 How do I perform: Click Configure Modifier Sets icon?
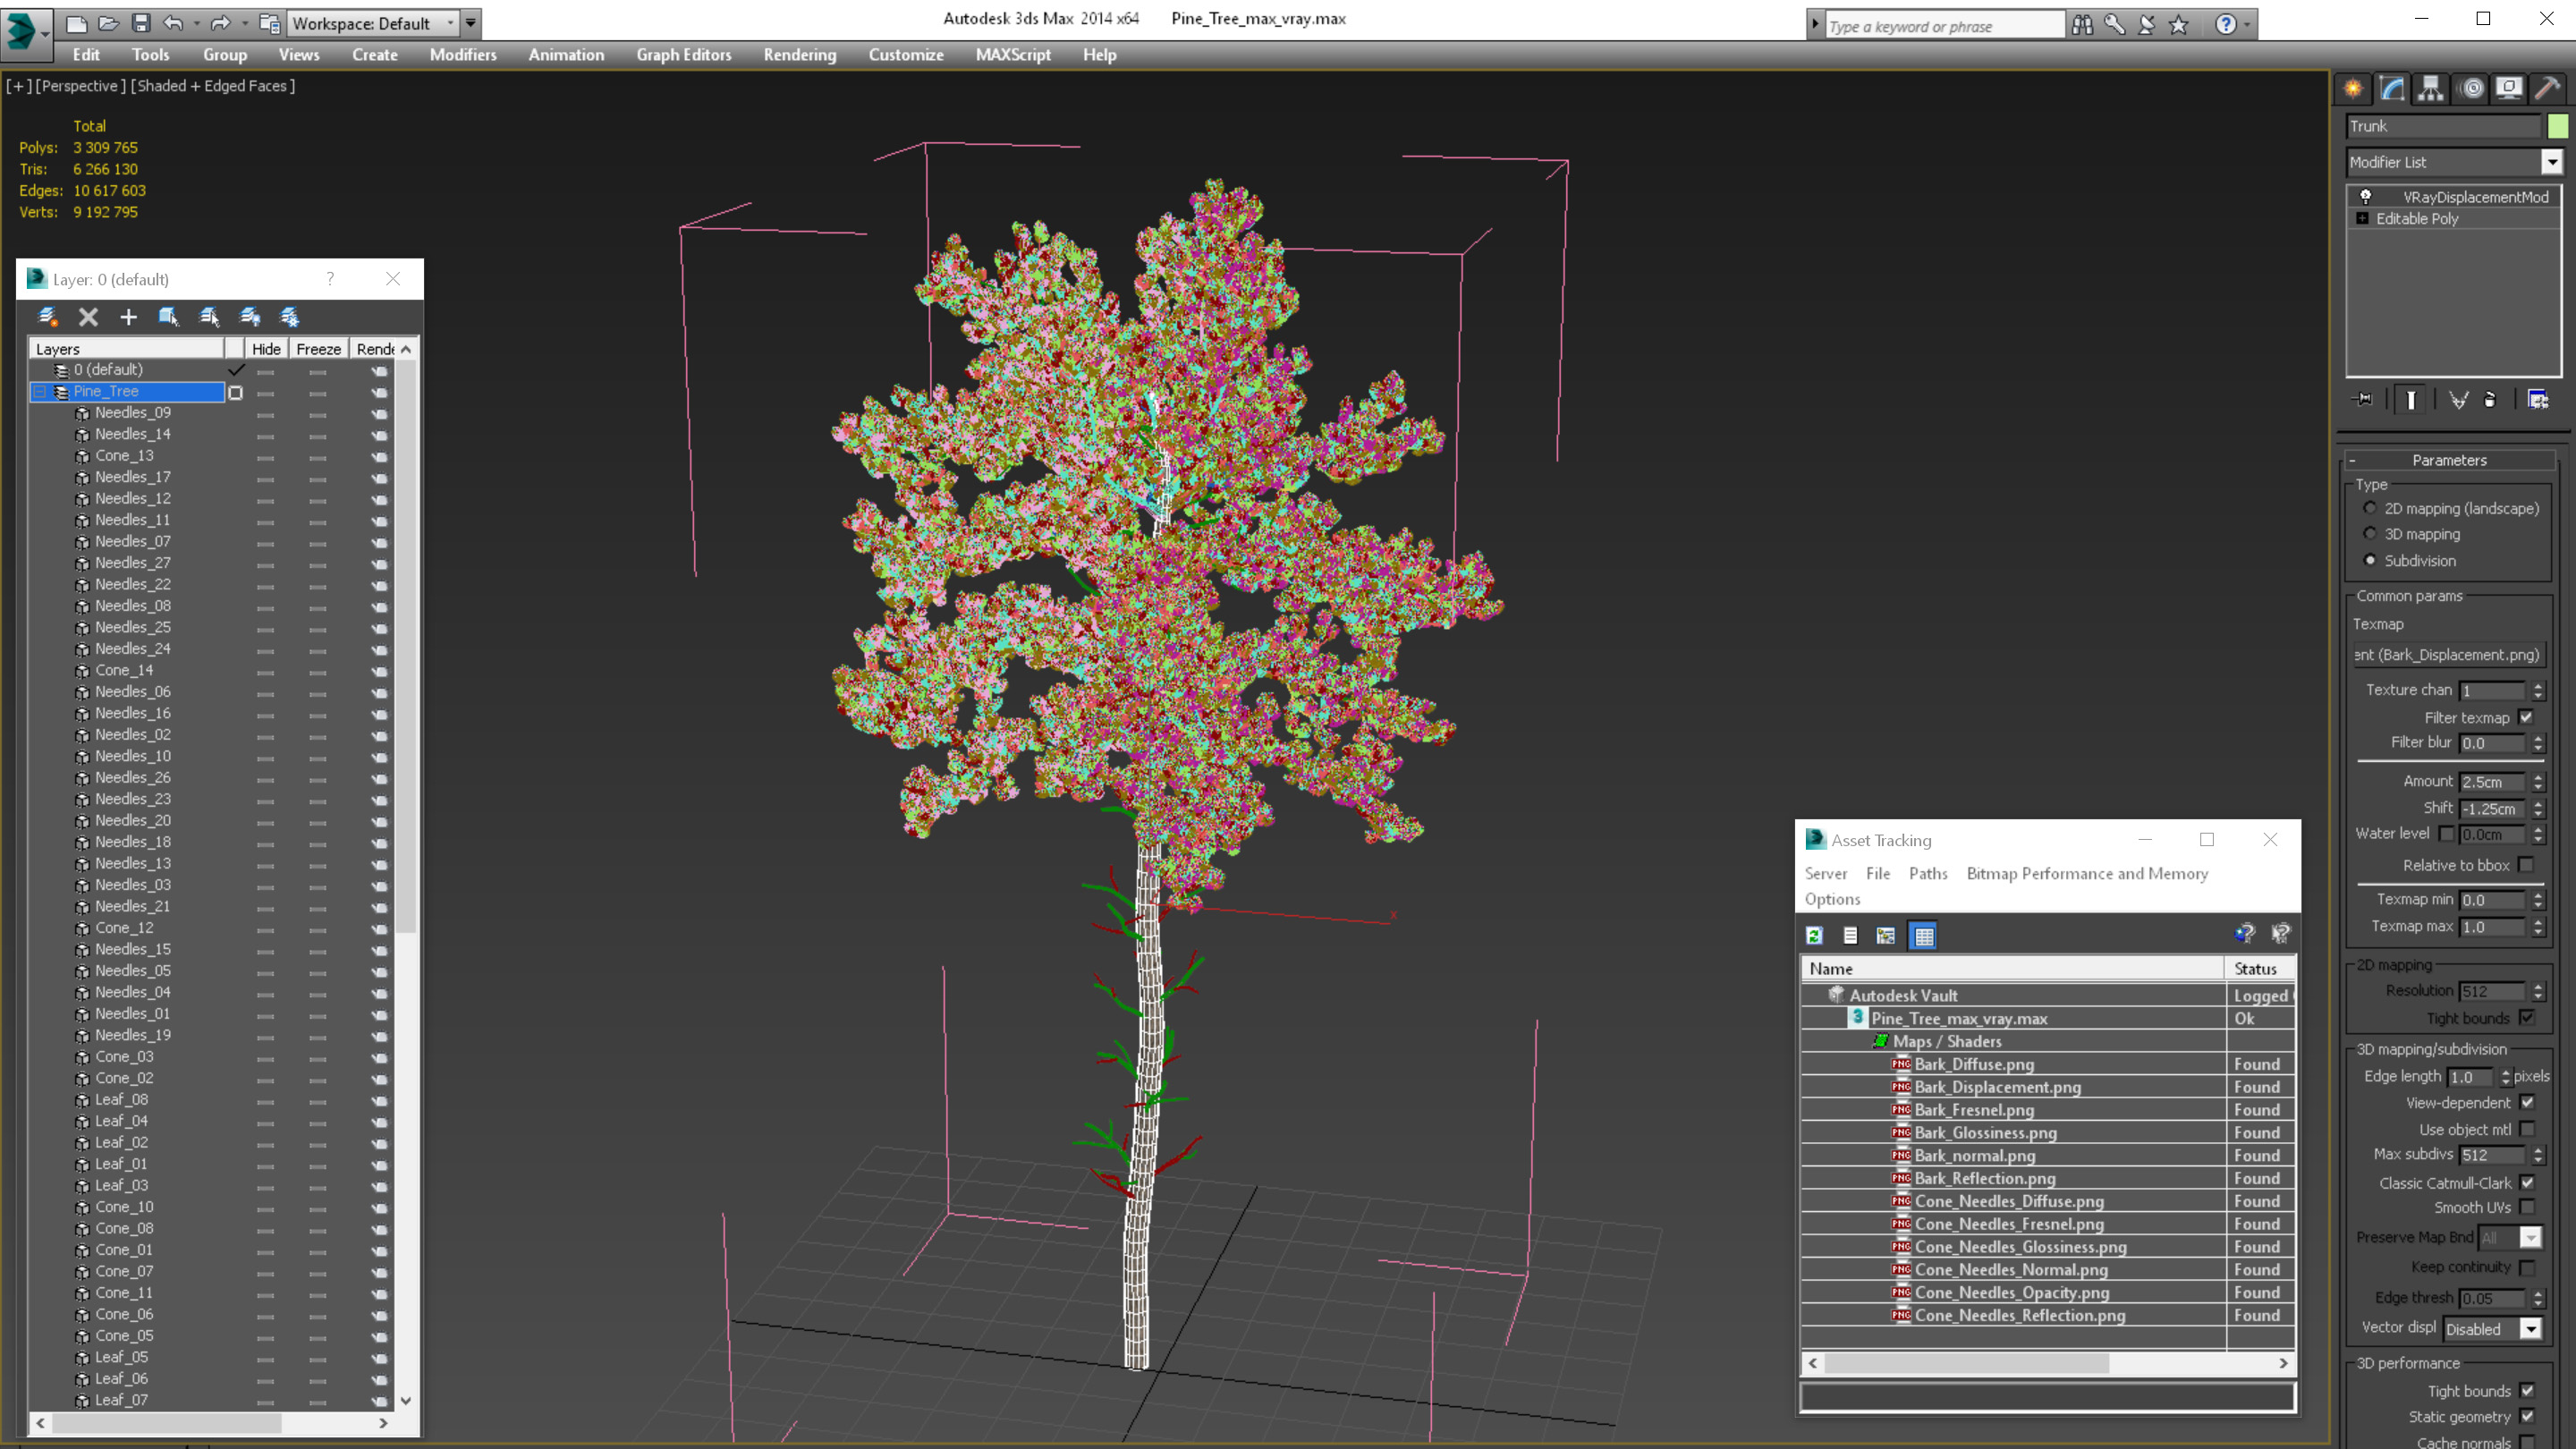coord(2537,400)
